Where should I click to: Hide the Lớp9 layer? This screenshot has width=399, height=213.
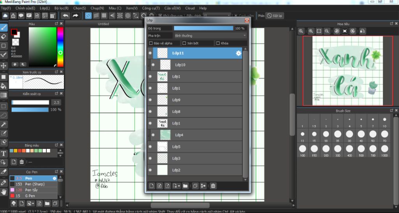pyautogui.click(x=150, y=100)
